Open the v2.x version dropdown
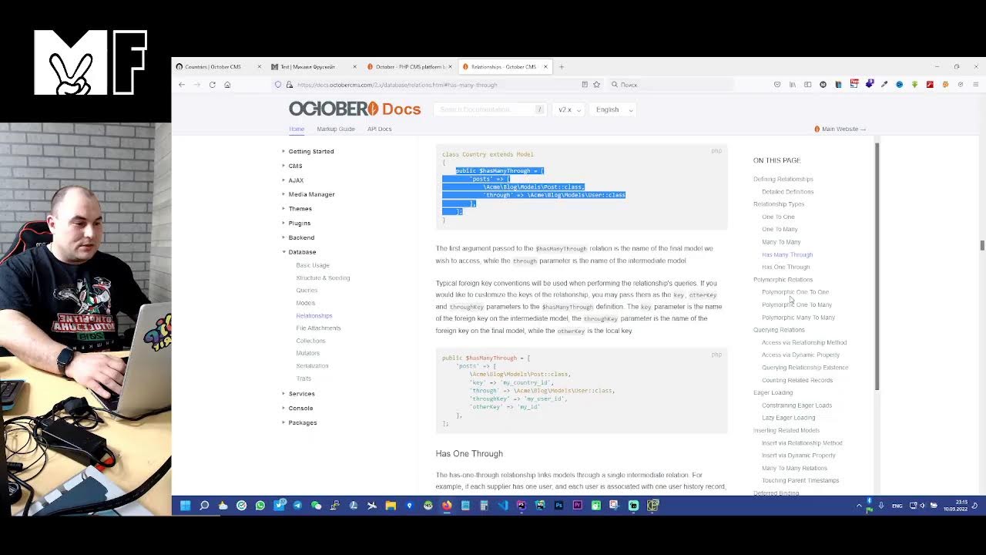The height and width of the screenshot is (555, 986). 569,109
